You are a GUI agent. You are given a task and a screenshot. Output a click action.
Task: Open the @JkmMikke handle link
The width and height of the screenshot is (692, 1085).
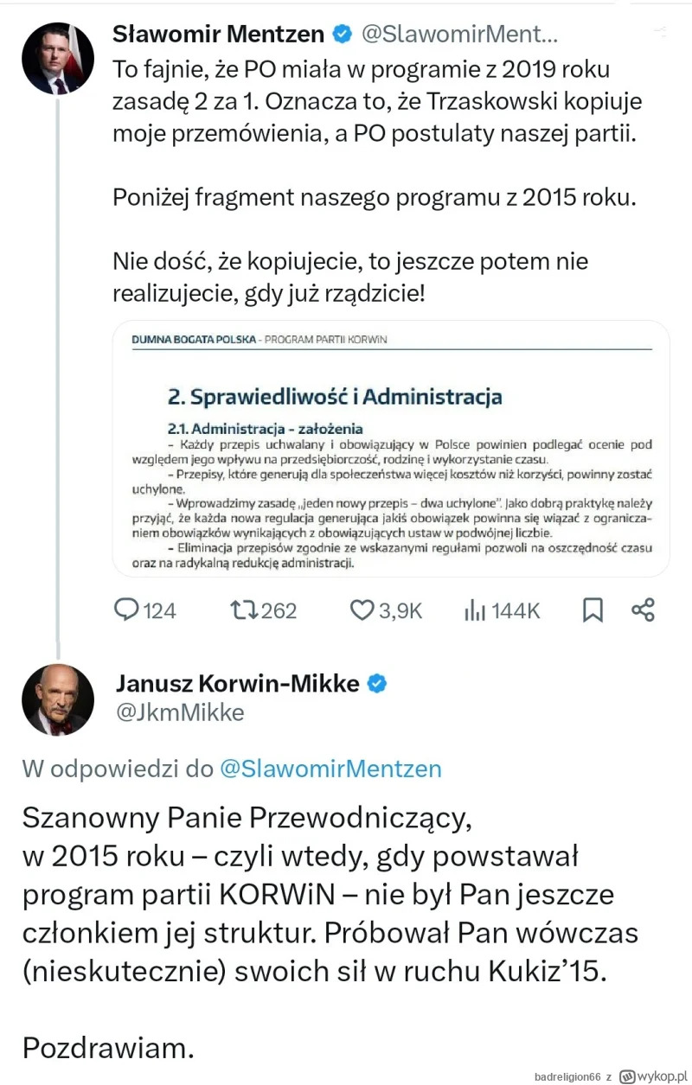point(180,712)
